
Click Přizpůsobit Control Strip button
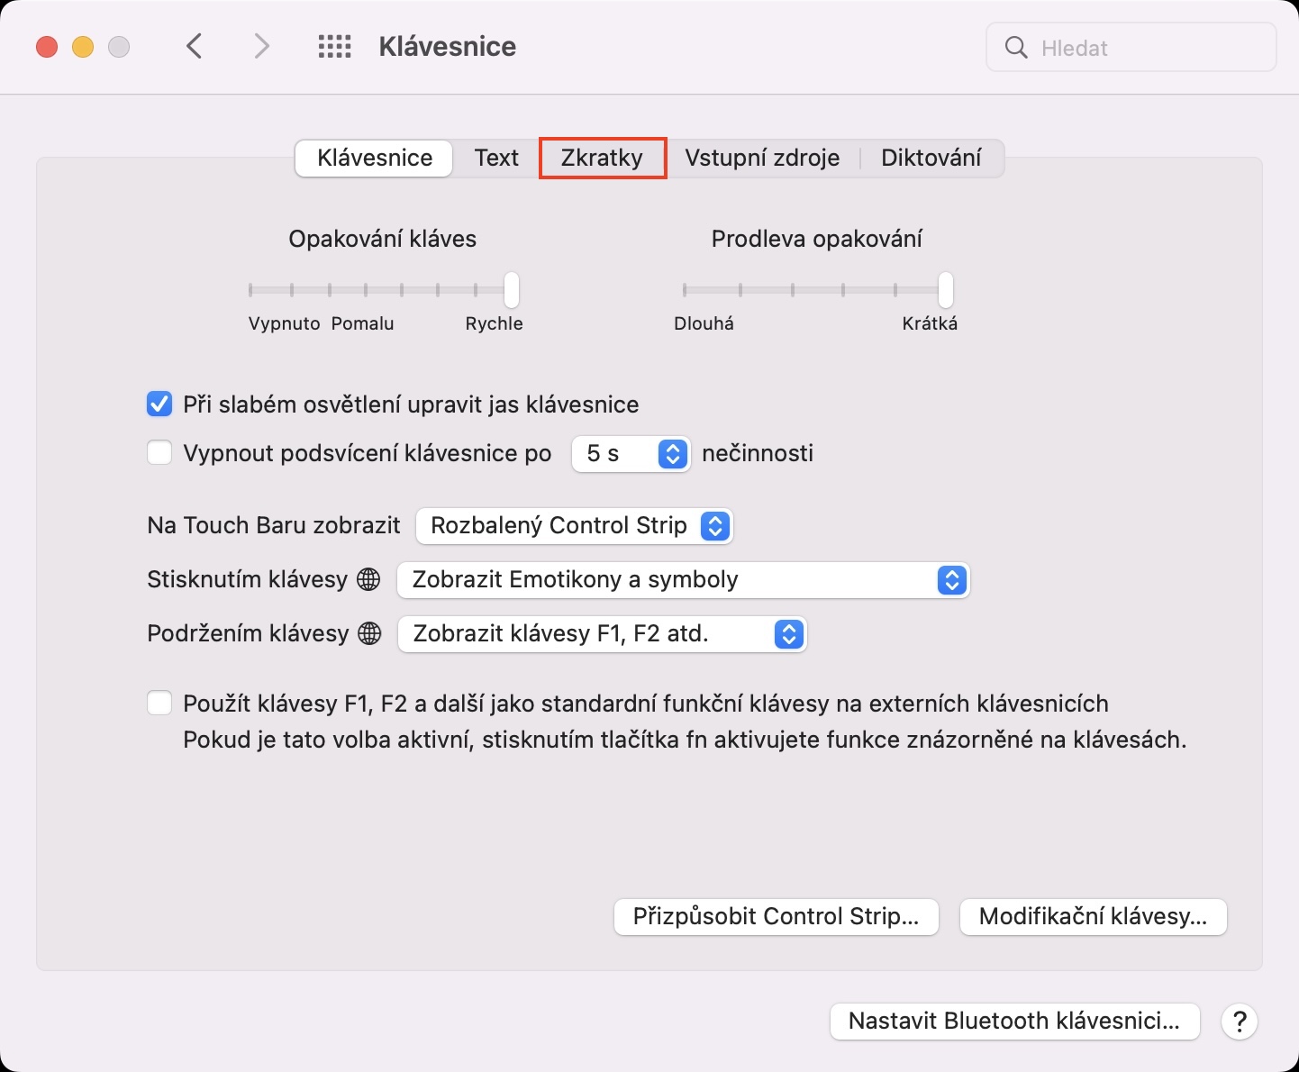(x=776, y=916)
